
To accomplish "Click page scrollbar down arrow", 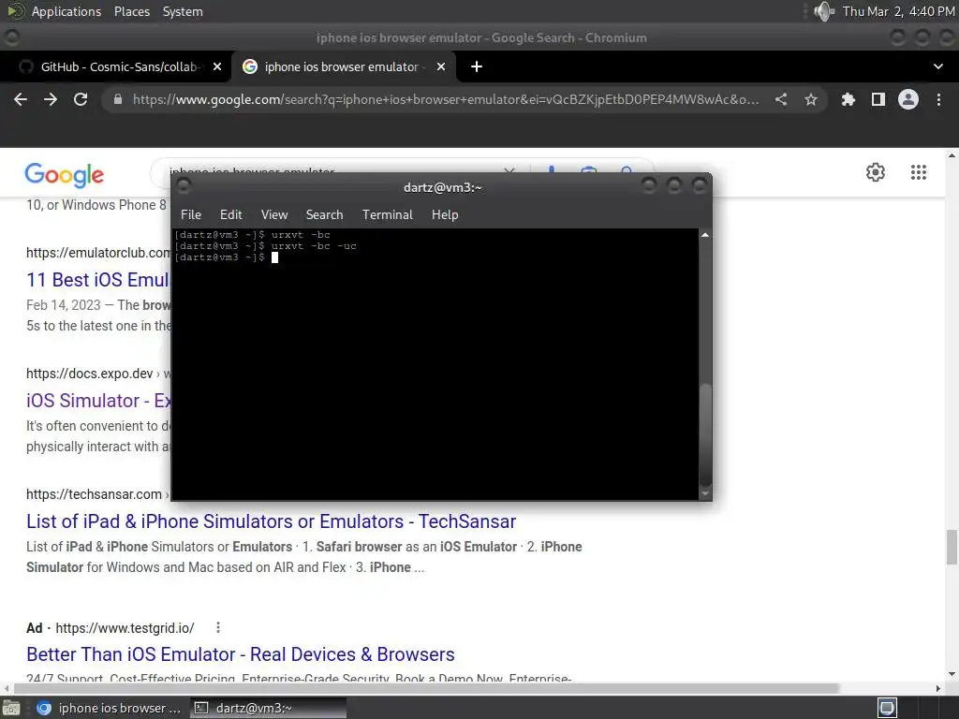I will click(x=952, y=674).
